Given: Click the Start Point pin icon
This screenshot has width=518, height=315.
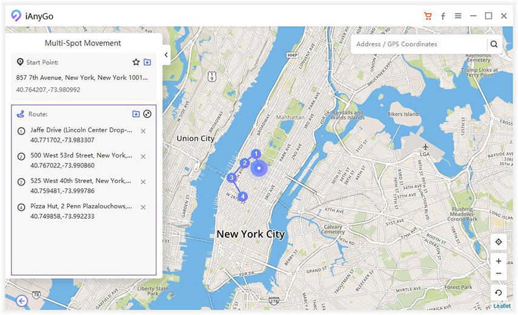Looking at the screenshot, I should click(20, 62).
